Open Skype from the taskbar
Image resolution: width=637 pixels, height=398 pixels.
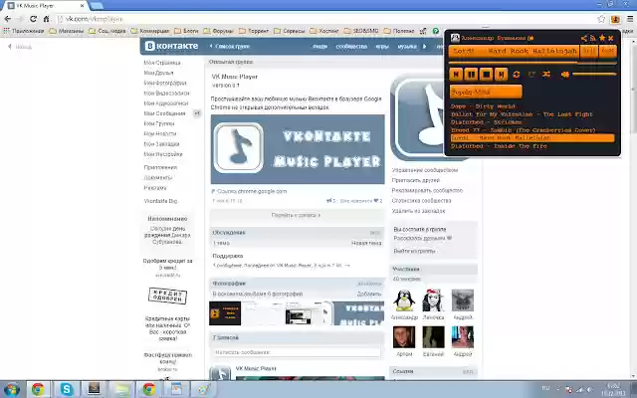(x=67, y=389)
